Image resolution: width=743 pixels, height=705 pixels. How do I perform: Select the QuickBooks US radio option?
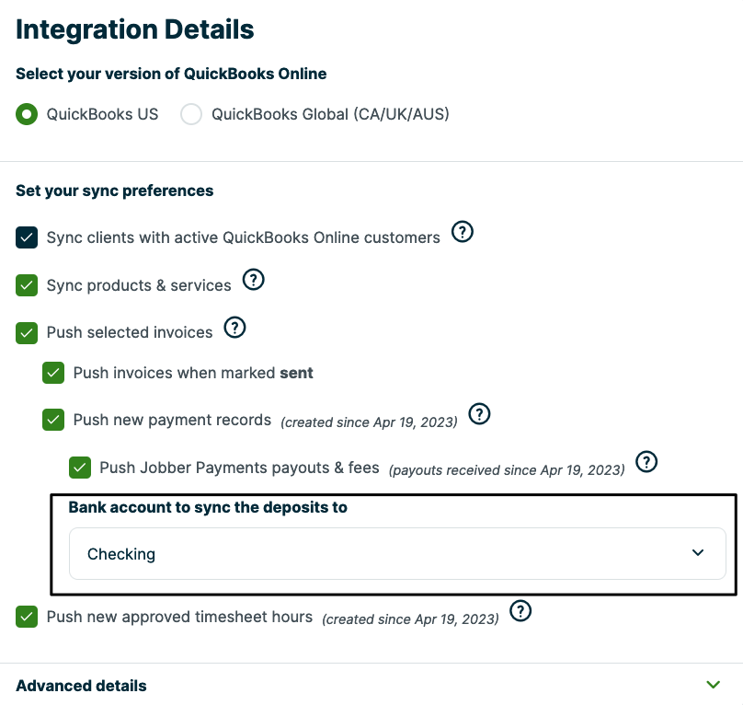pyautogui.click(x=27, y=115)
